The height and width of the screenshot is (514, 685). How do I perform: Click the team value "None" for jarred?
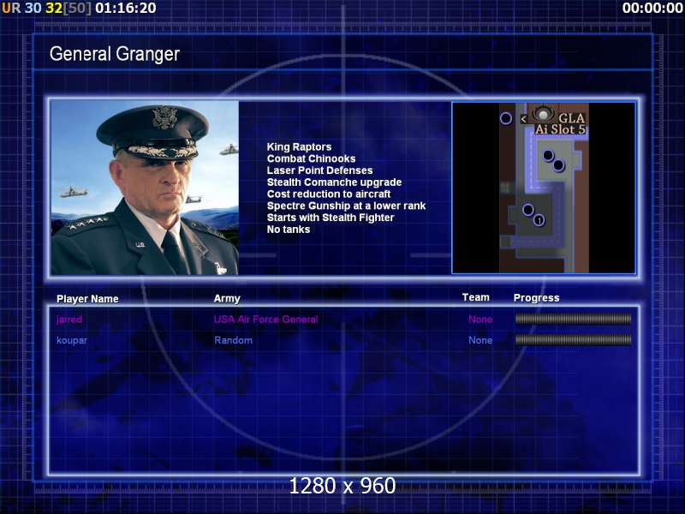pyautogui.click(x=480, y=320)
